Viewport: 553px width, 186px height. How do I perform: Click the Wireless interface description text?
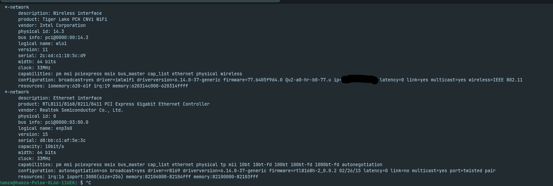(x=77, y=13)
